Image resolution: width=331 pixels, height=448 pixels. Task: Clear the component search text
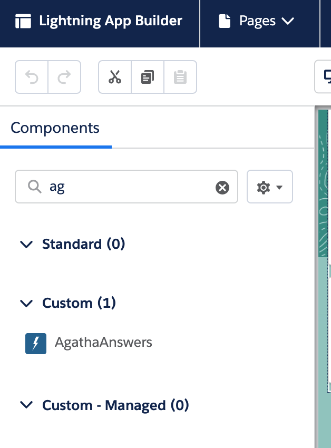222,188
